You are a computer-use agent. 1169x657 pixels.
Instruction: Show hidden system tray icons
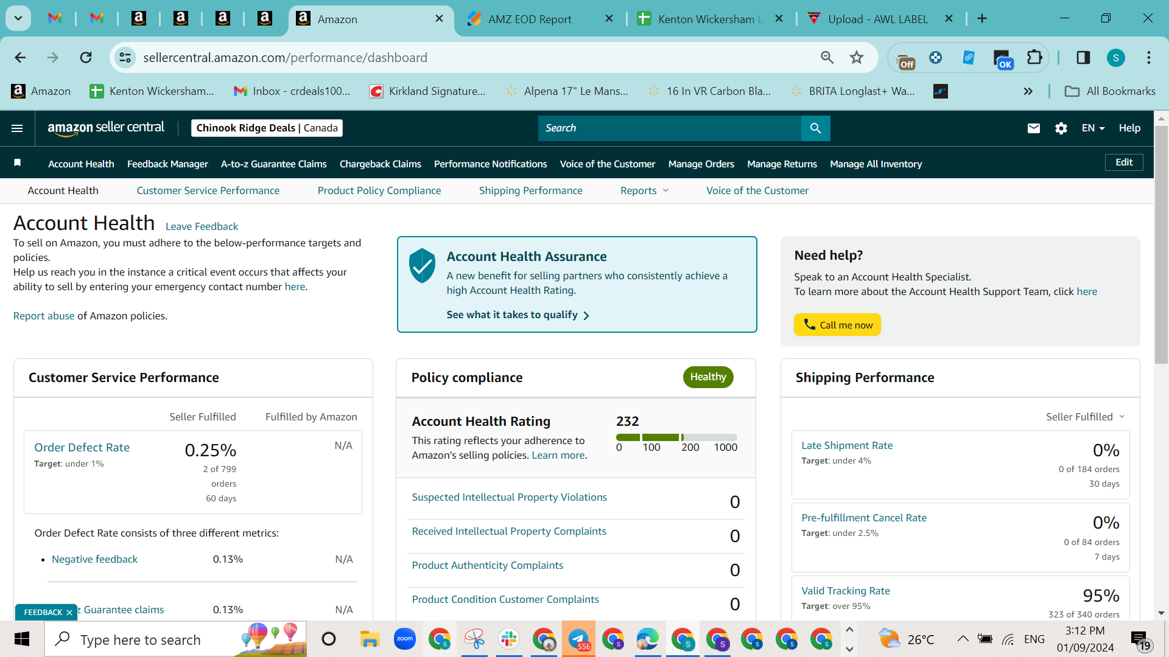click(963, 639)
